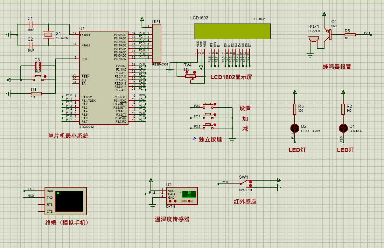
Task: Toggle the reset button's red latch dot
Action: click(x=45, y=76)
